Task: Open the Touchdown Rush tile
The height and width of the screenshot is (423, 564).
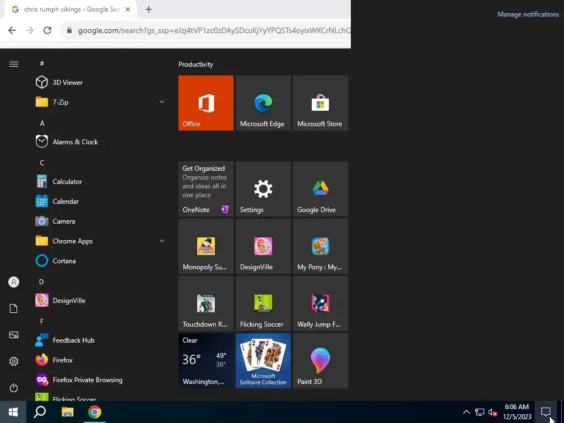Action: click(x=206, y=303)
